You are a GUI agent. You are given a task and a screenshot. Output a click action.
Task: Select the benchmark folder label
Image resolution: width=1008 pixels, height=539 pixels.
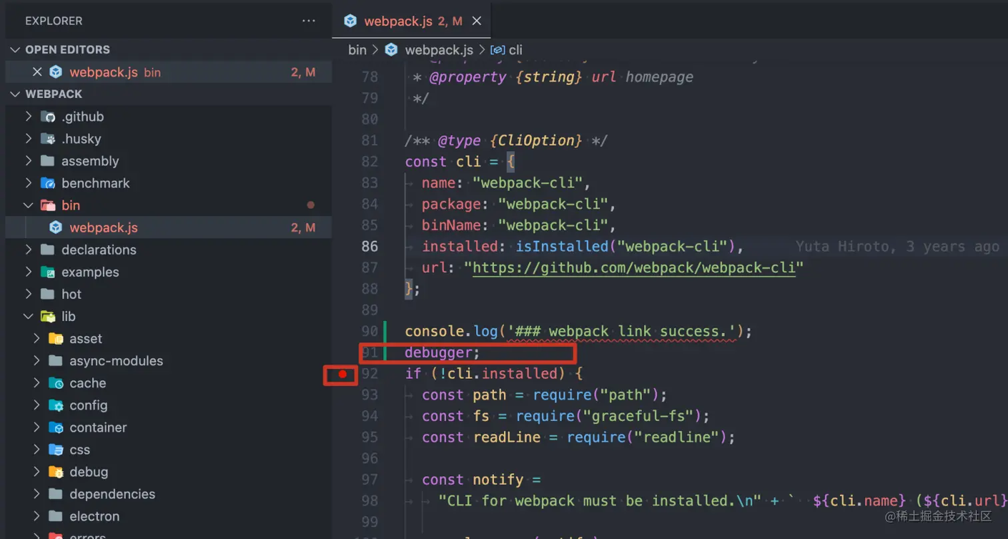(x=95, y=183)
